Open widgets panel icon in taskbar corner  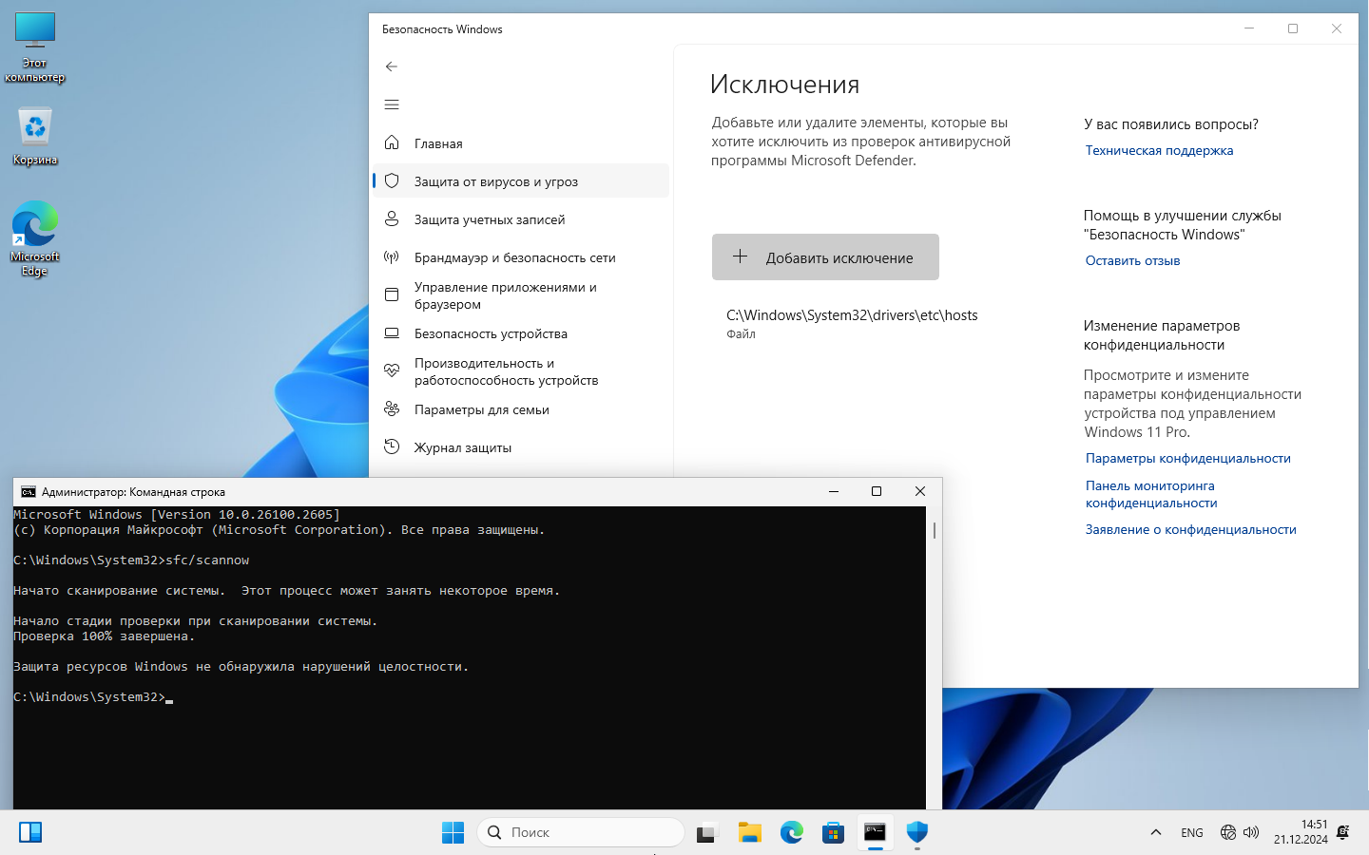30,832
